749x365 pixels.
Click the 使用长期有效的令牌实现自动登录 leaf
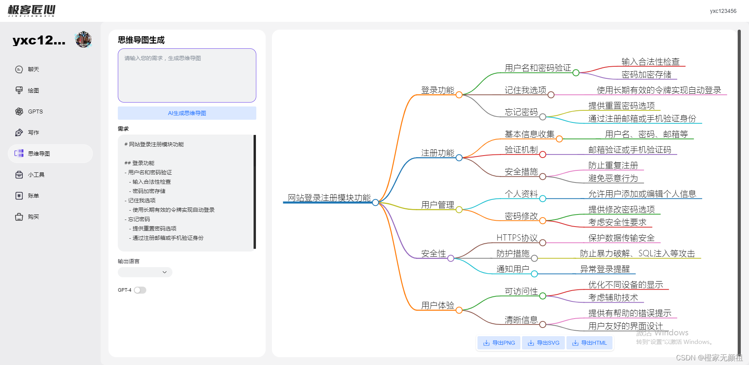pos(659,90)
